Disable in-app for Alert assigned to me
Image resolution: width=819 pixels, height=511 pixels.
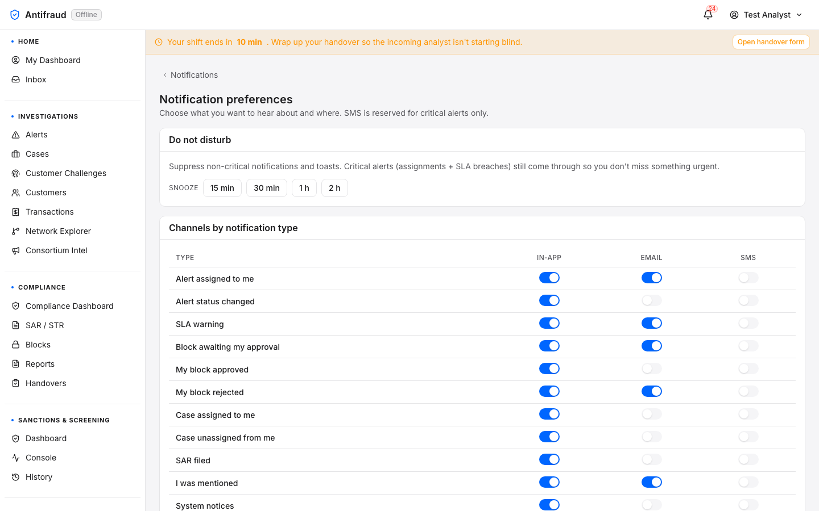pyautogui.click(x=549, y=278)
